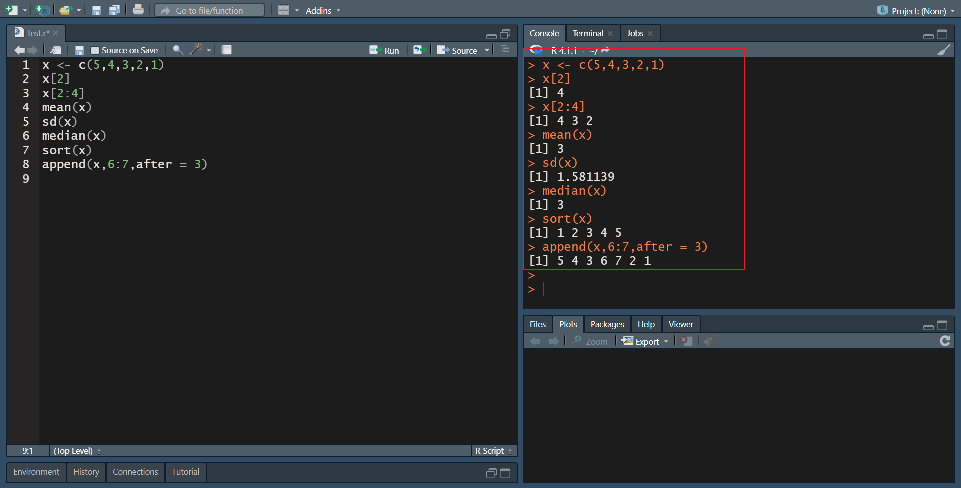
Task: Clear console with the broom icon
Action: pos(943,50)
